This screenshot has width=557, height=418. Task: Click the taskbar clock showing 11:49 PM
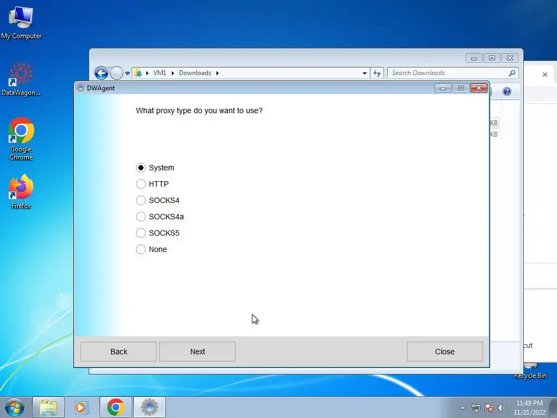(529, 408)
